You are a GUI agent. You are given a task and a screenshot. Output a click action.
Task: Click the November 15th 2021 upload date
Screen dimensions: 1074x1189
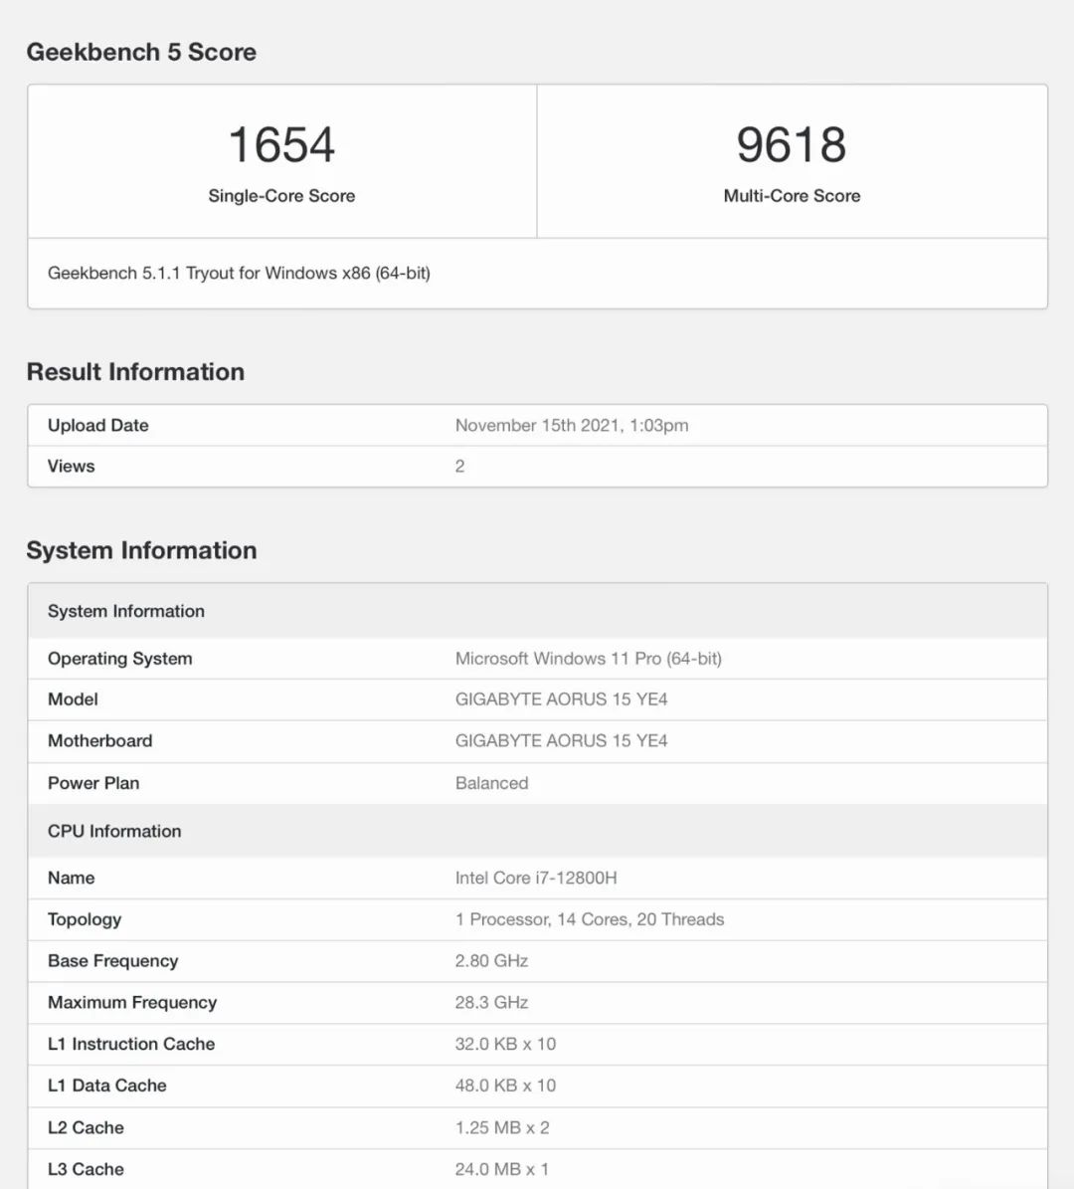[x=572, y=425]
